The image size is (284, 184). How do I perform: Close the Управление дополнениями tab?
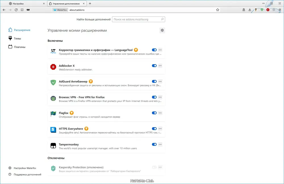pyautogui.click(x=83, y=3)
